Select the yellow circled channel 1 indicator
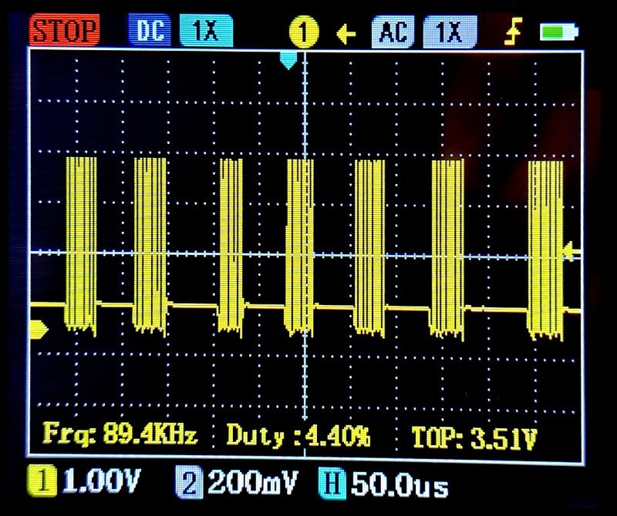Screen dimensions: 617x516 pos(304,33)
